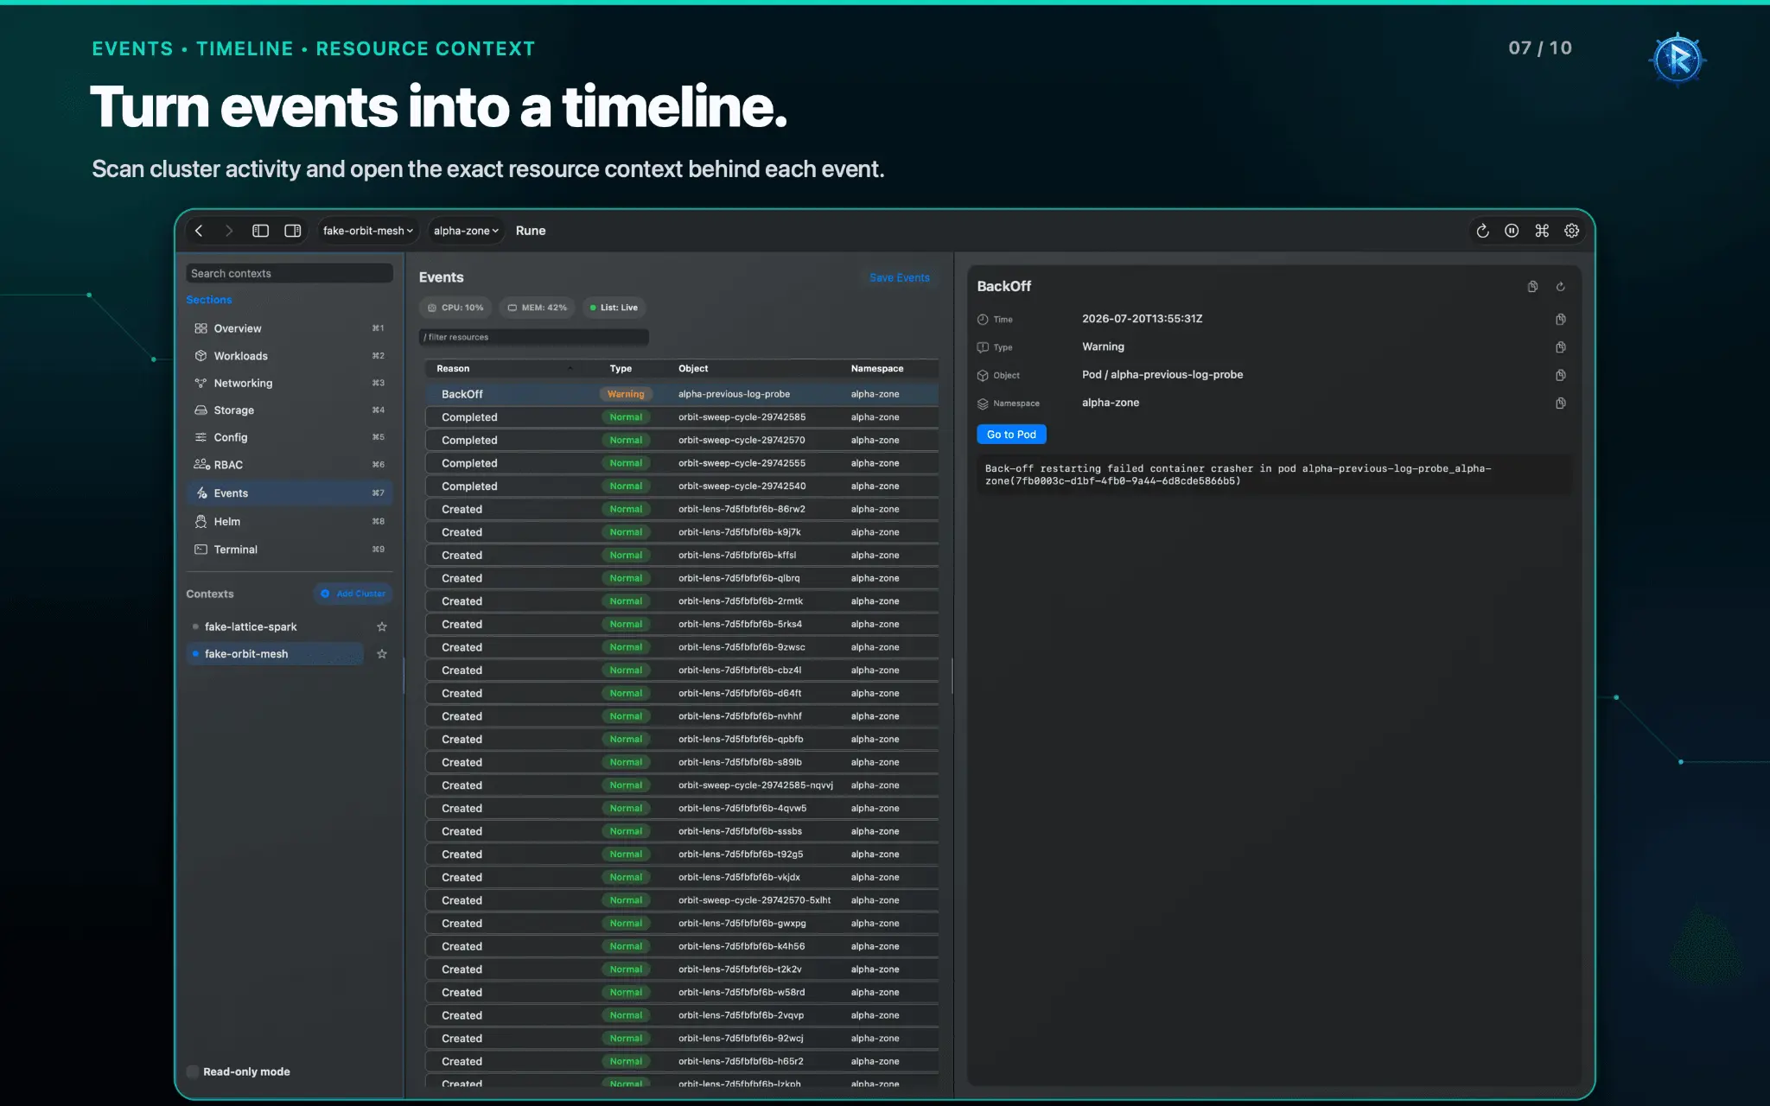Click the Object column header
Image resolution: width=1770 pixels, height=1106 pixels.
point(693,368)
